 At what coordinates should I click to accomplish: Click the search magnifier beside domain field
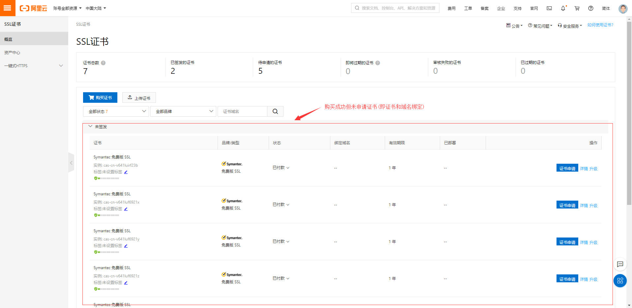(x=275, y=111)
